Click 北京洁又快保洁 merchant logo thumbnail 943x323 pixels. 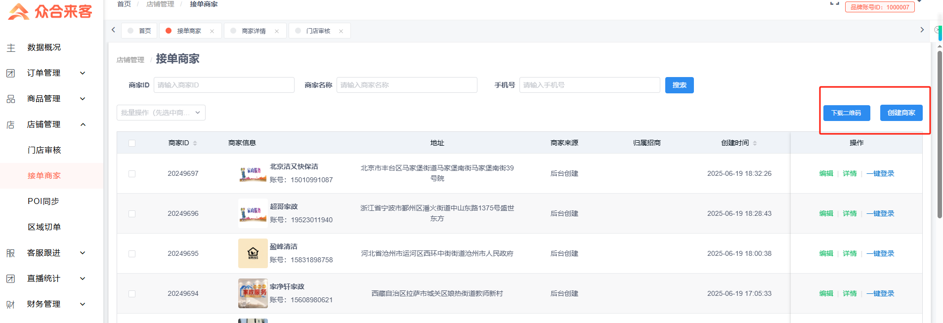[253, 174]
